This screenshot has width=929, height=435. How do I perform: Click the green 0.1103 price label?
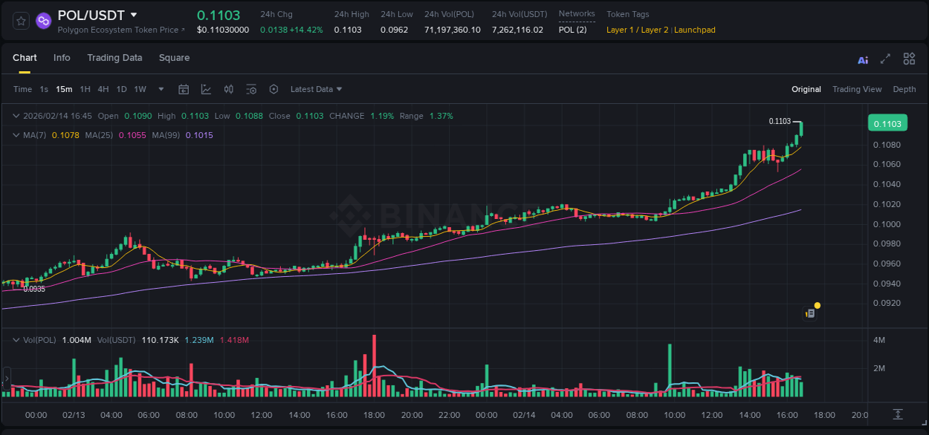pos(887,122)
